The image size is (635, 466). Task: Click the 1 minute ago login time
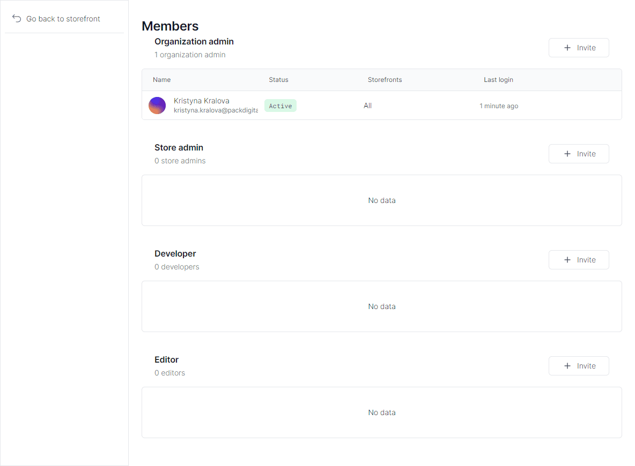(499, 106)
